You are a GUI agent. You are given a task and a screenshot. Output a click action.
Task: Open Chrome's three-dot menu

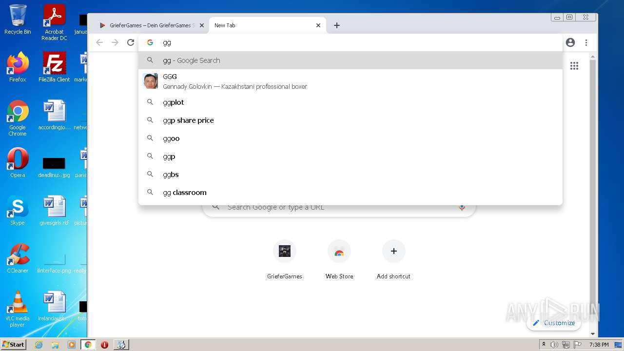(x=586, y=42)
